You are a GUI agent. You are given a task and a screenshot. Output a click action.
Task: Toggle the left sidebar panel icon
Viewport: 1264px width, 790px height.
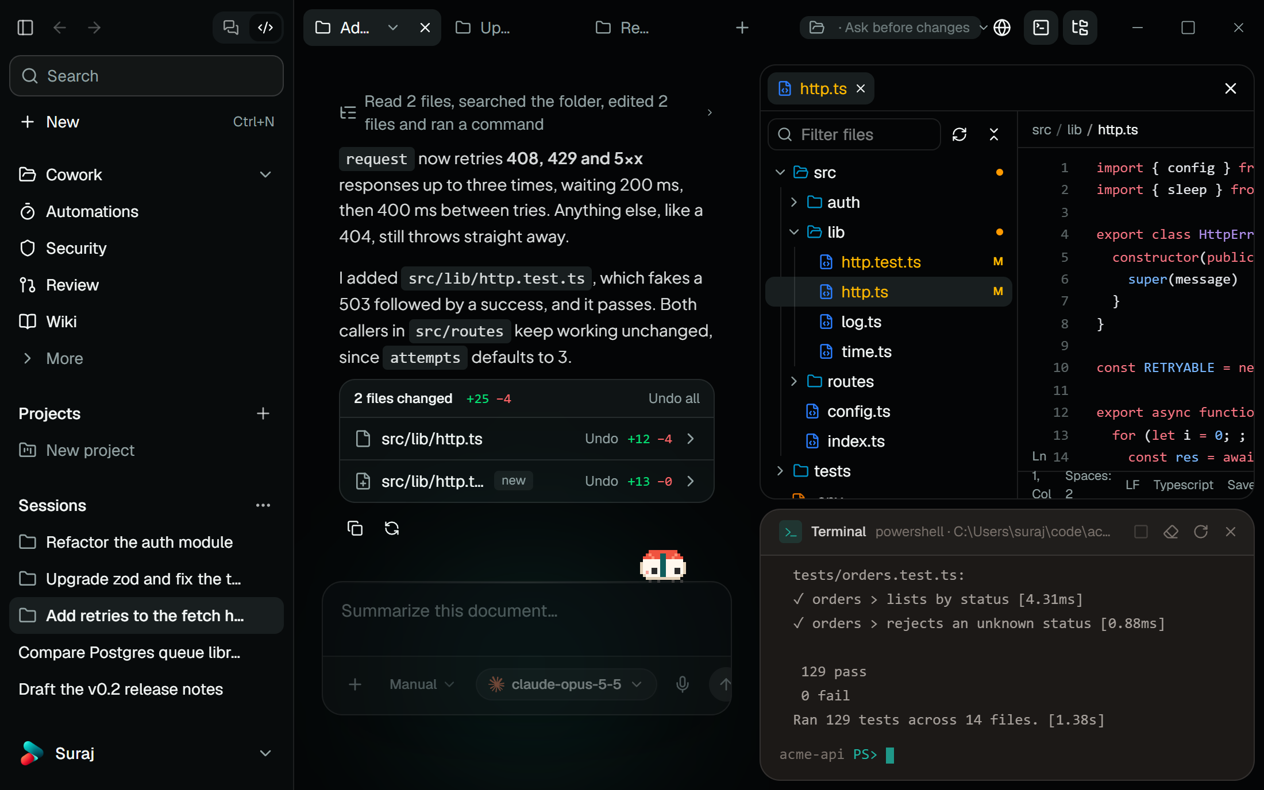25,28
